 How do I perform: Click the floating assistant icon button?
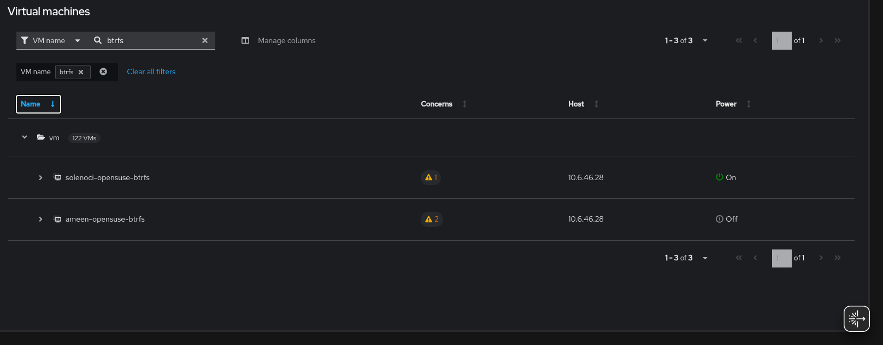tap(856, 319)
